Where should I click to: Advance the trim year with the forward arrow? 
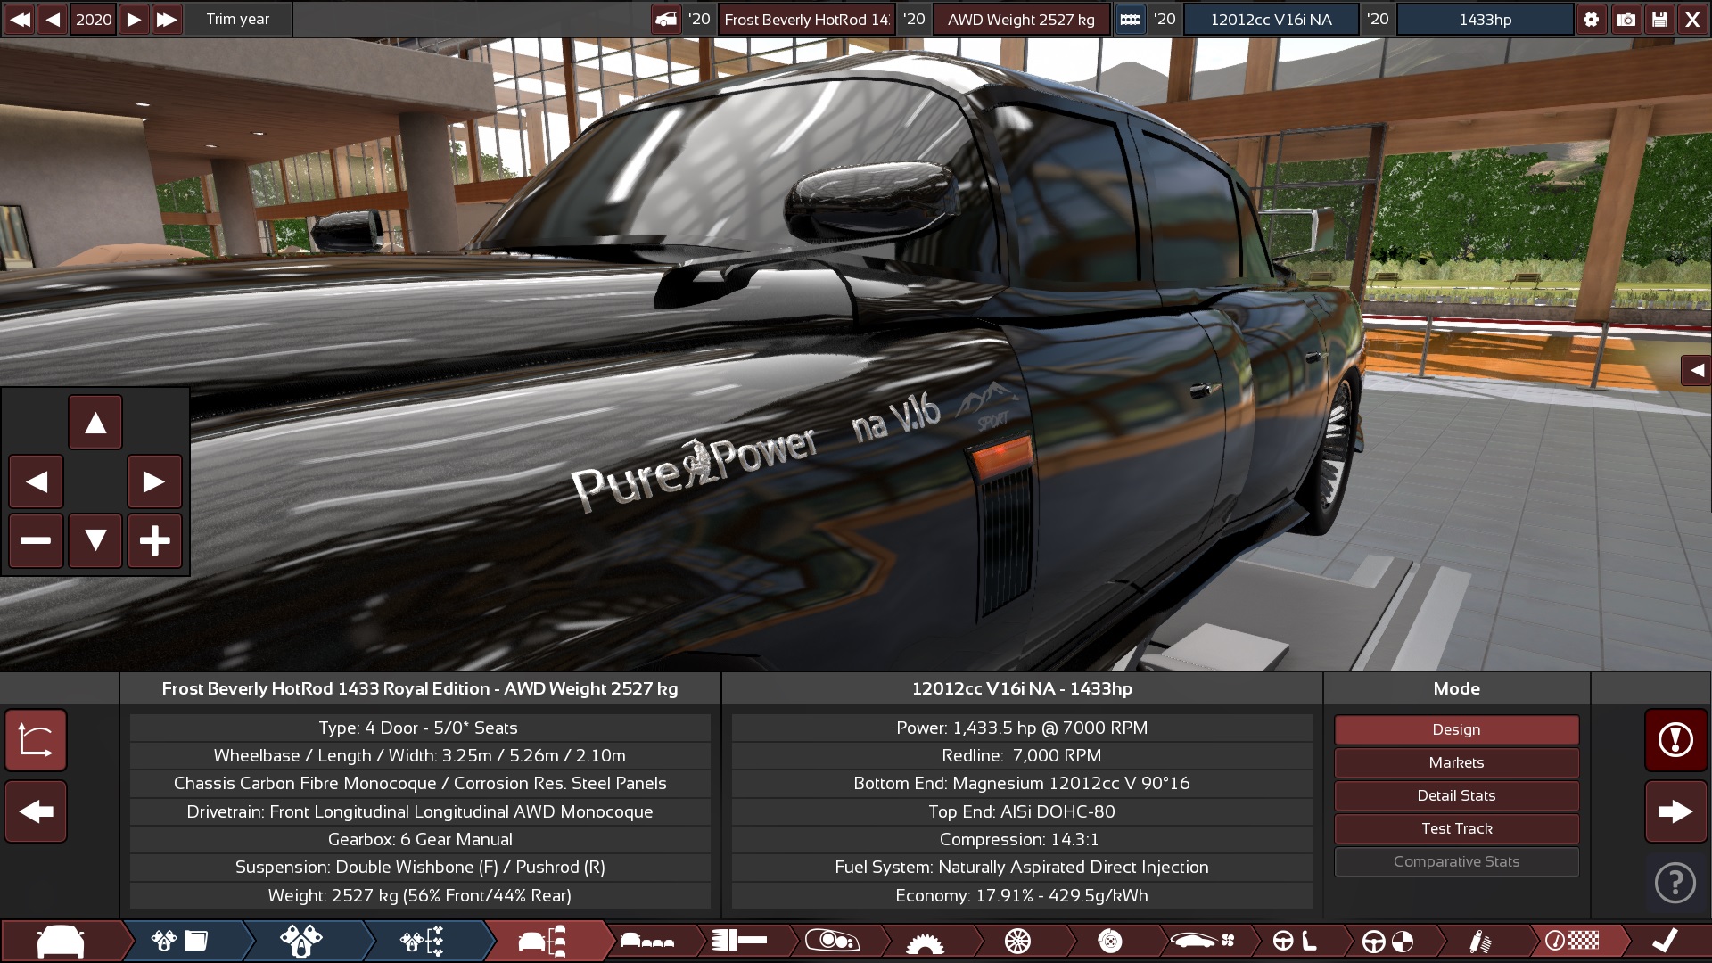(x=135, y=19)
